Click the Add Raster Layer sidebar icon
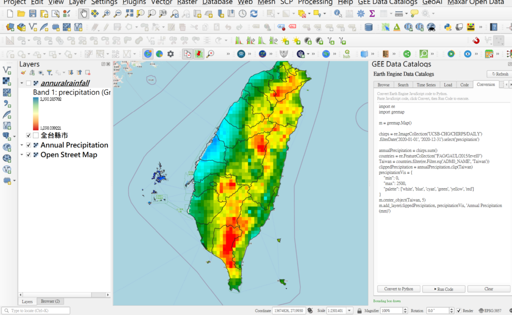Image resolution: width=512 pixels, height=315 pixels. [x=7, y=81]
